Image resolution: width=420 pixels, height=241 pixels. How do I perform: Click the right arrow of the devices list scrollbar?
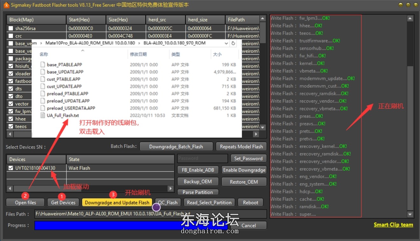[x=171, y=189]
